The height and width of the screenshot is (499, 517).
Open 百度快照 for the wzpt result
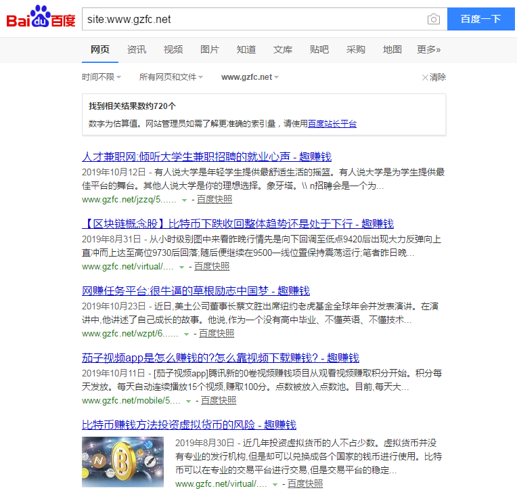[x=217, y=333]
